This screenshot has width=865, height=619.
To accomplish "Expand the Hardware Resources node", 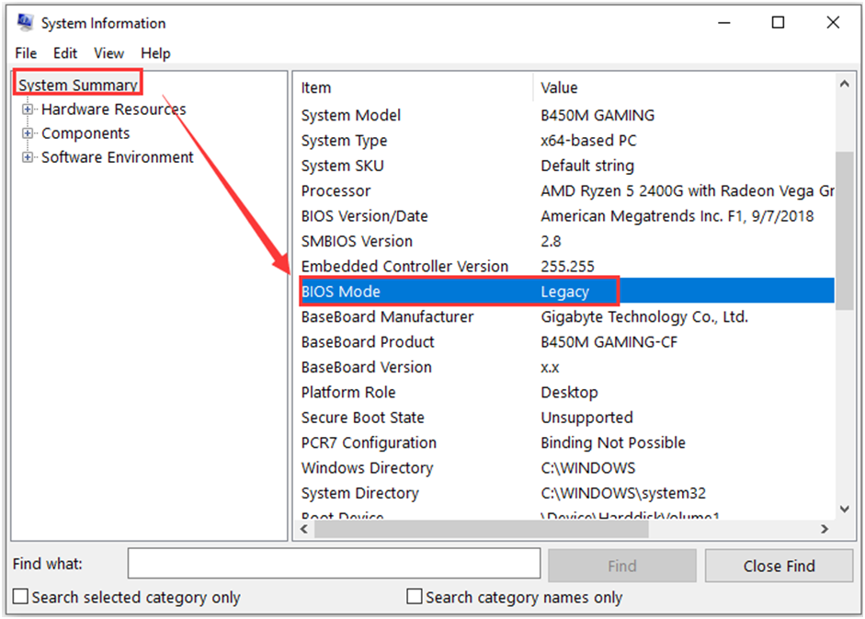I will coord(27,109).
